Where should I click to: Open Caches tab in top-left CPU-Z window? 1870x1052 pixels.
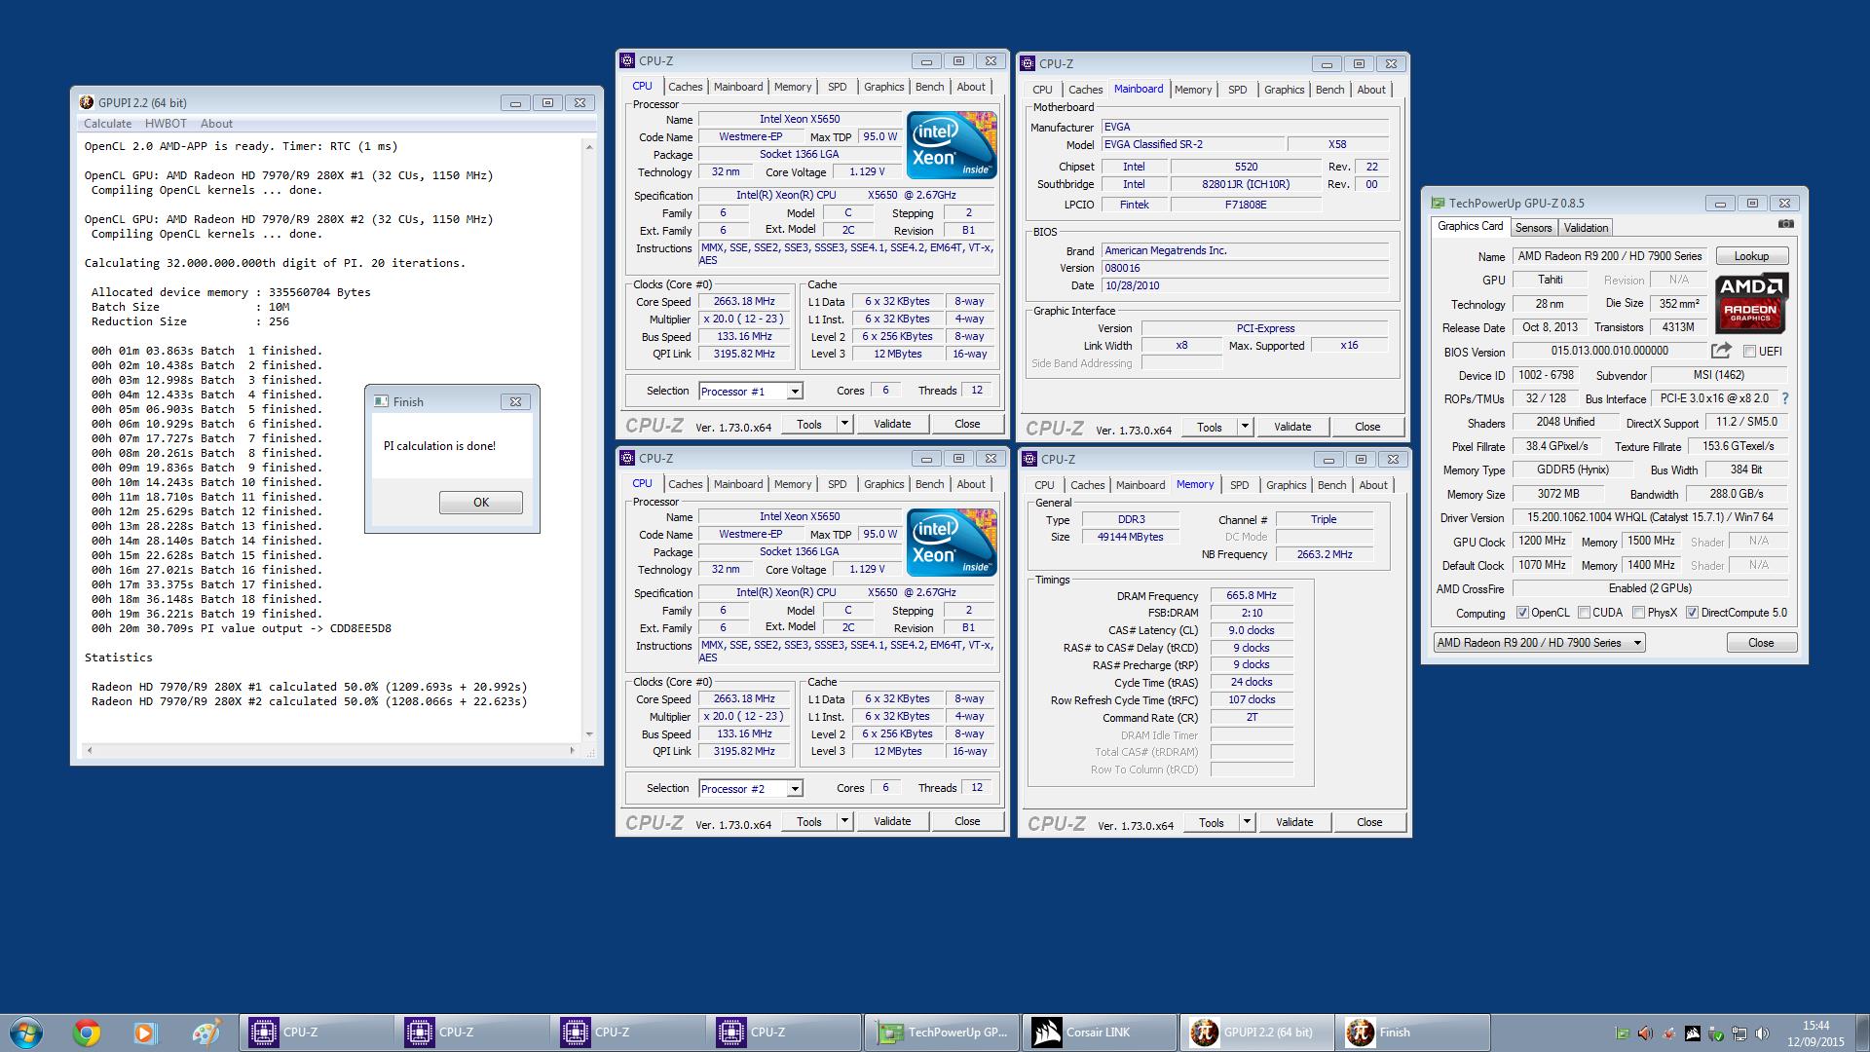685,87
